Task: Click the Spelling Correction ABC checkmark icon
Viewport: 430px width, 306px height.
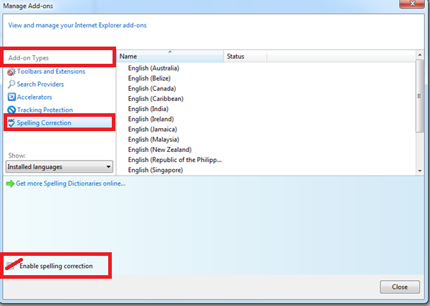Action: click(x=11, y=123)
